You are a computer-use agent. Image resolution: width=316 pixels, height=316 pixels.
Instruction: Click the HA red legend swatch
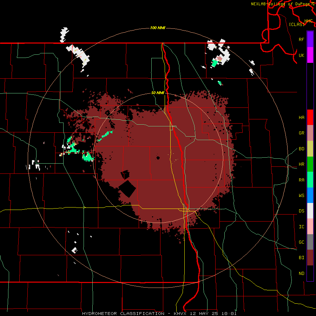click(310, 117)
